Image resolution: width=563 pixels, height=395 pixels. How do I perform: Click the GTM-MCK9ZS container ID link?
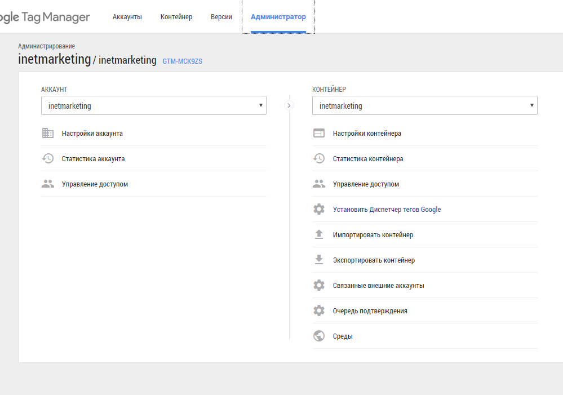(183, 61)
